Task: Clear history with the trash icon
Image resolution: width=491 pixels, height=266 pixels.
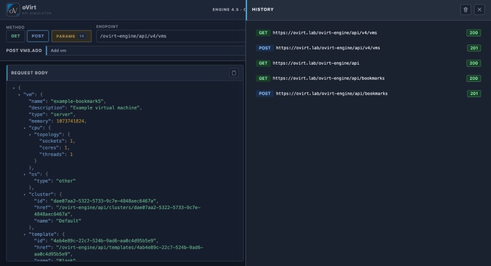Action: [x=466, y=10]
